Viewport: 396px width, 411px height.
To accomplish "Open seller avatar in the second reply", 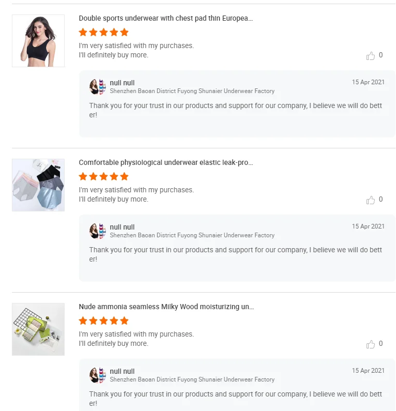I will point(97,231).
